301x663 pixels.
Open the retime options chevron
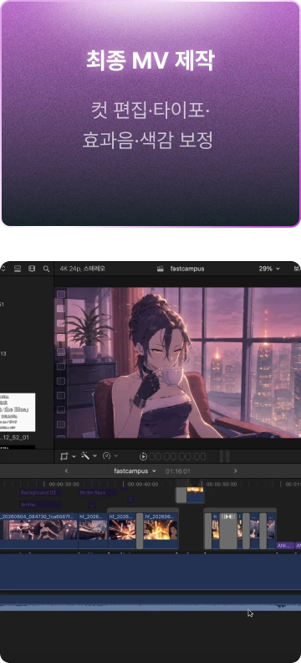pos(116,455)
